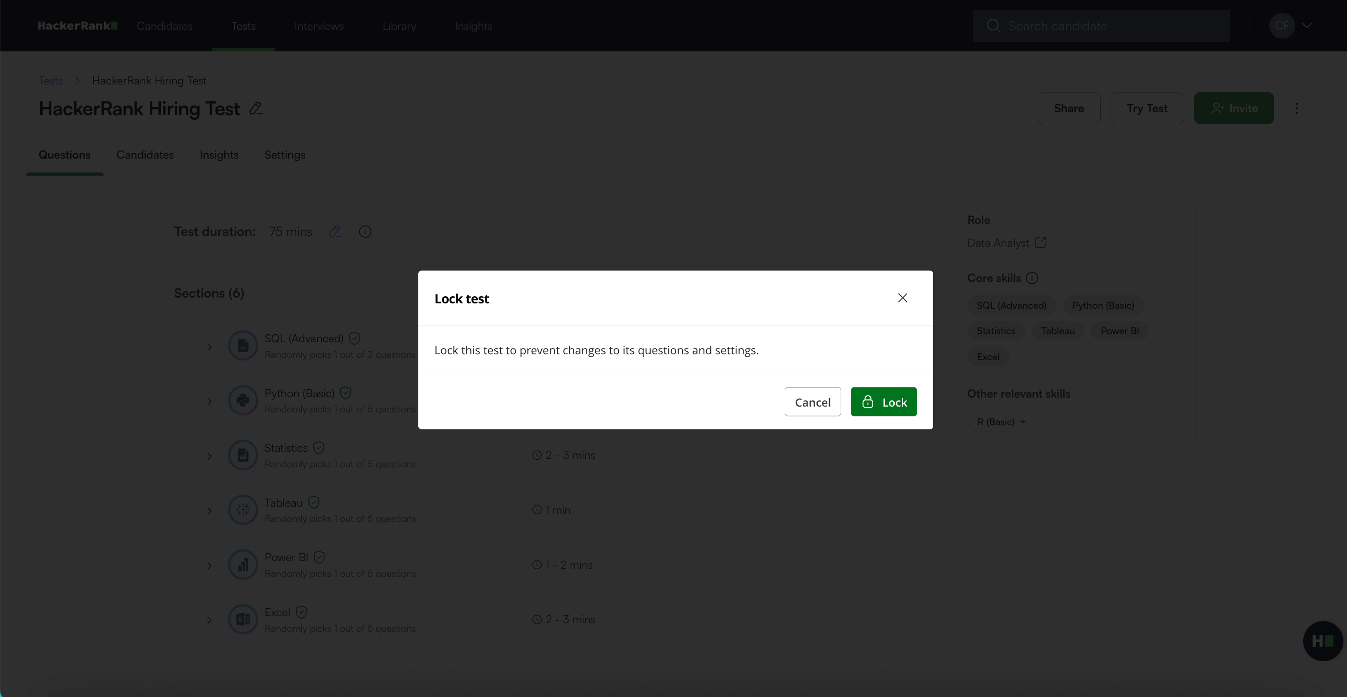The image size is (1347, 697).
Task: Click Cancel in the Lock test dialog
Action: [812, 402]
